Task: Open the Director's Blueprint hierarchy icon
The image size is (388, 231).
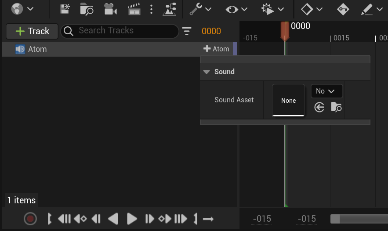Action: click(169, 9)
